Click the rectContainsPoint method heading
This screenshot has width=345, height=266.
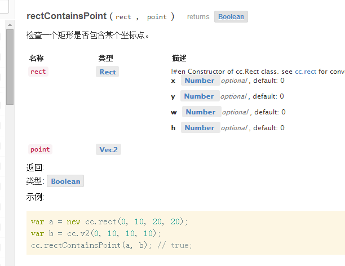[x=67, y=16]
